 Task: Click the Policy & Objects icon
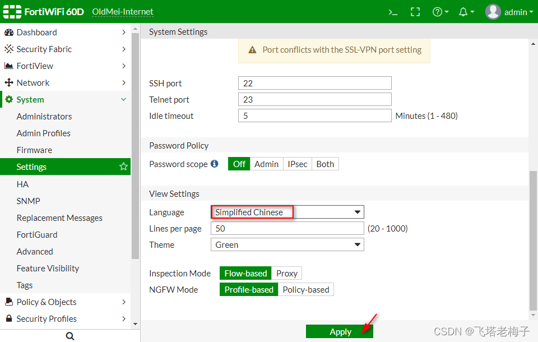point(9,302)
